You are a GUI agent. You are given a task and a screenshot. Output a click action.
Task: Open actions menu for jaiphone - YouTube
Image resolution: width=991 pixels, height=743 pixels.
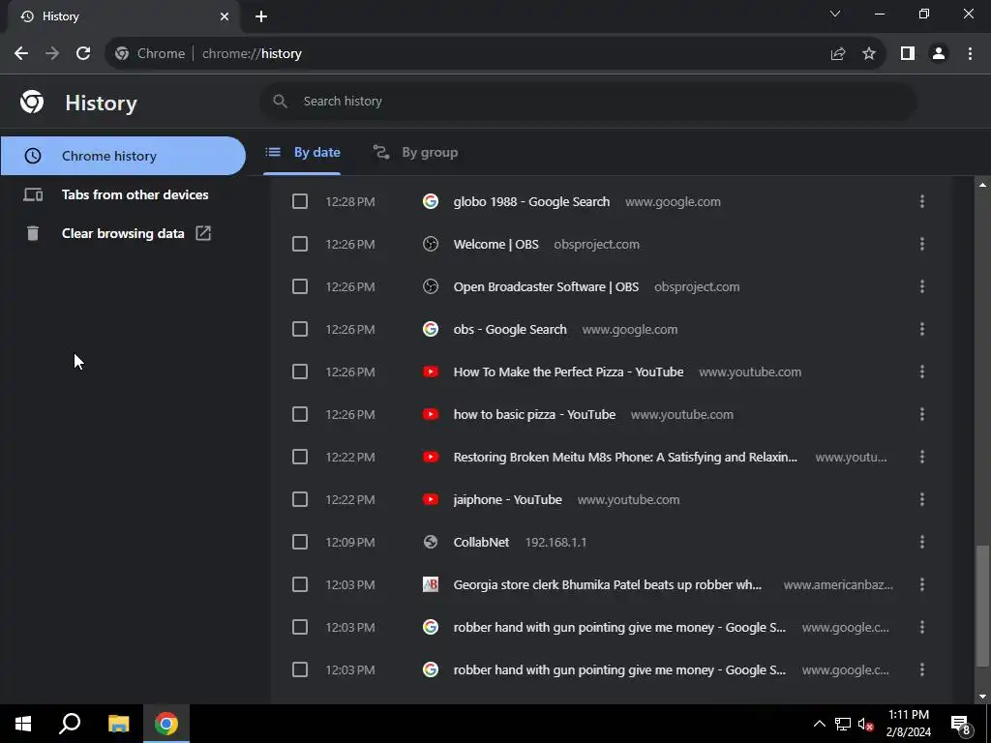[x=922, y=499]
